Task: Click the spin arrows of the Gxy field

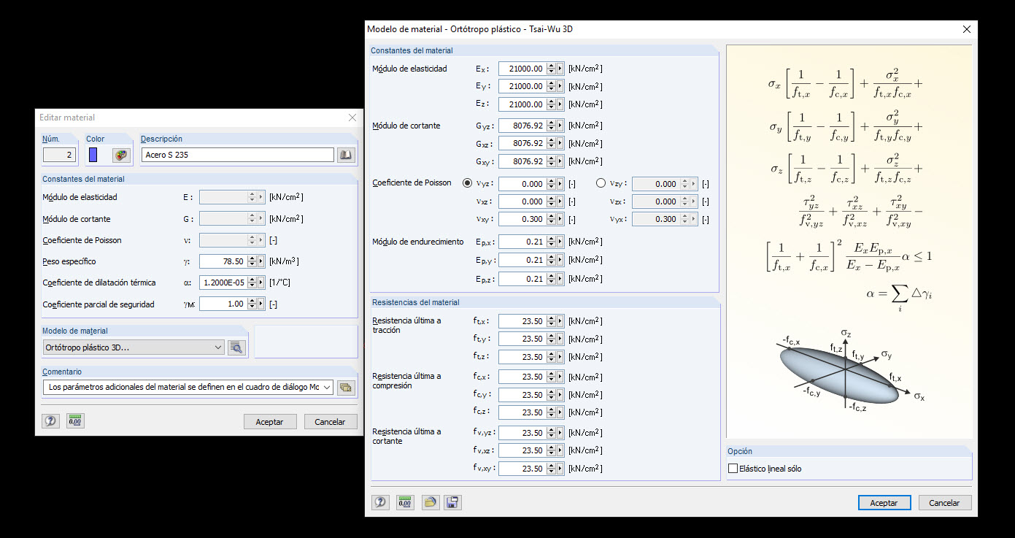Action: (551, 161)
